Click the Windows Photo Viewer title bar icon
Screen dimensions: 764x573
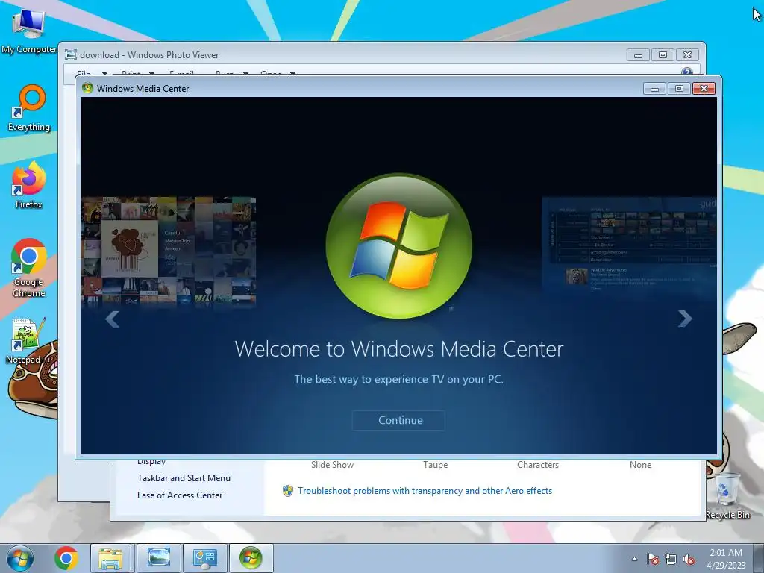pyautogui.click(x=71, y=55)
